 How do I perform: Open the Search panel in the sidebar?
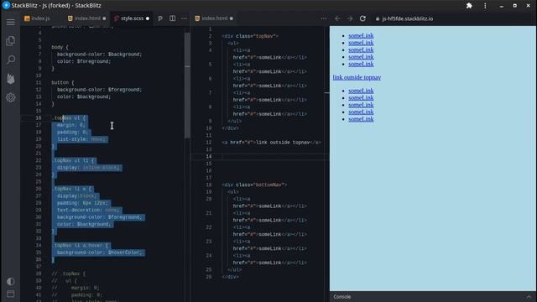[x=11, y=60]
